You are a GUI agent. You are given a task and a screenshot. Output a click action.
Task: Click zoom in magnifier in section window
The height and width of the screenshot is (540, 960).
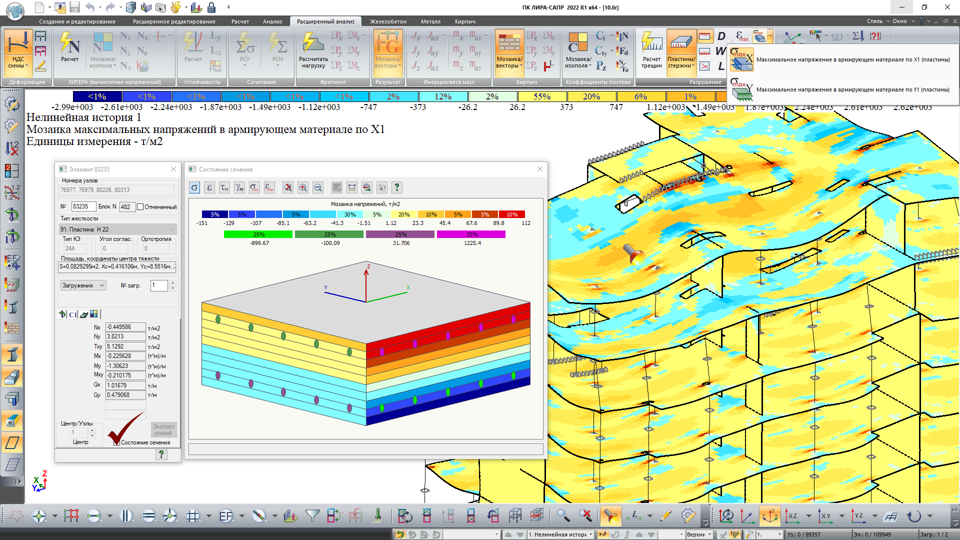point(303,187)
